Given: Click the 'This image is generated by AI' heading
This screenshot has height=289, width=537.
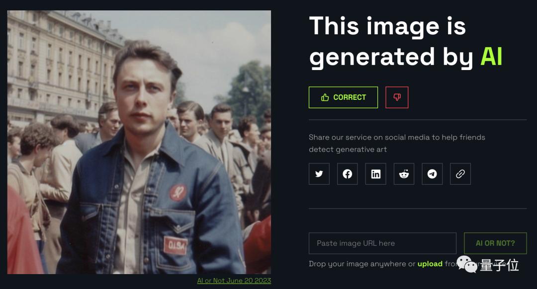Looking at the screenshot, I should click(406, 41).
